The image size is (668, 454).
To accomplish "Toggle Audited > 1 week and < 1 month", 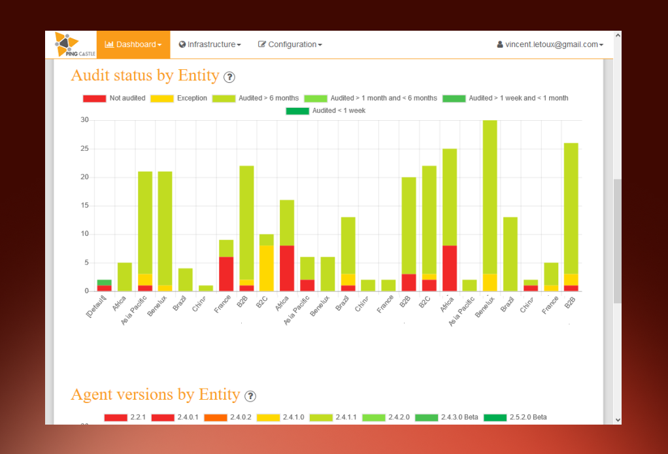I will (x=505, y=99).
